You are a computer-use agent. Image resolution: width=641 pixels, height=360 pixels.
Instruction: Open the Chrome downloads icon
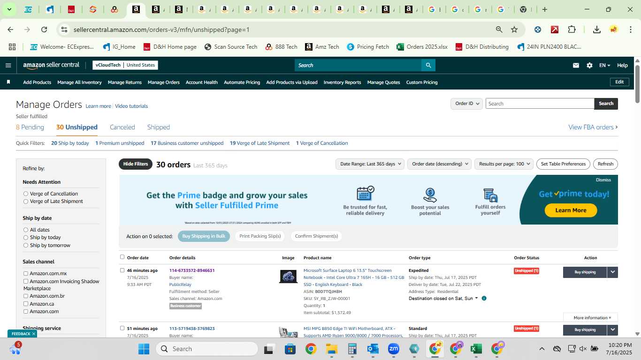coord(597,30)
